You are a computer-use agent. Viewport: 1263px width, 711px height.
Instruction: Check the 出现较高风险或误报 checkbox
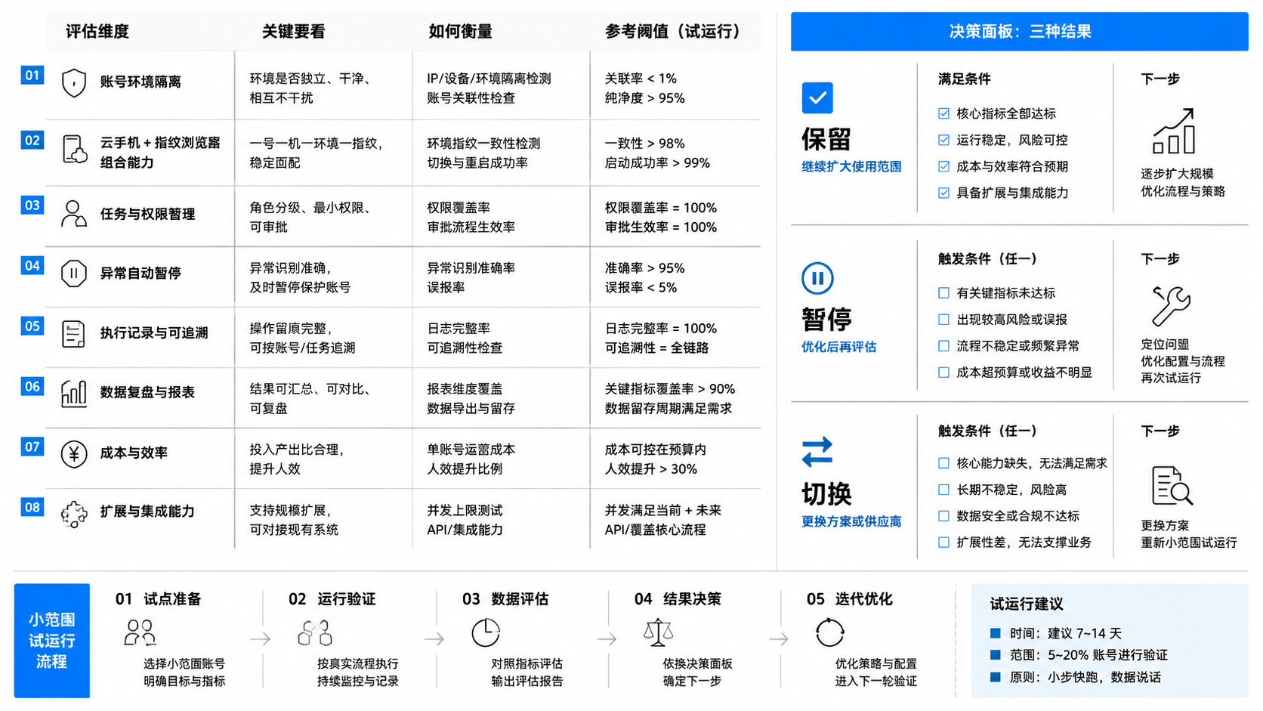click(x=943, y=320)
